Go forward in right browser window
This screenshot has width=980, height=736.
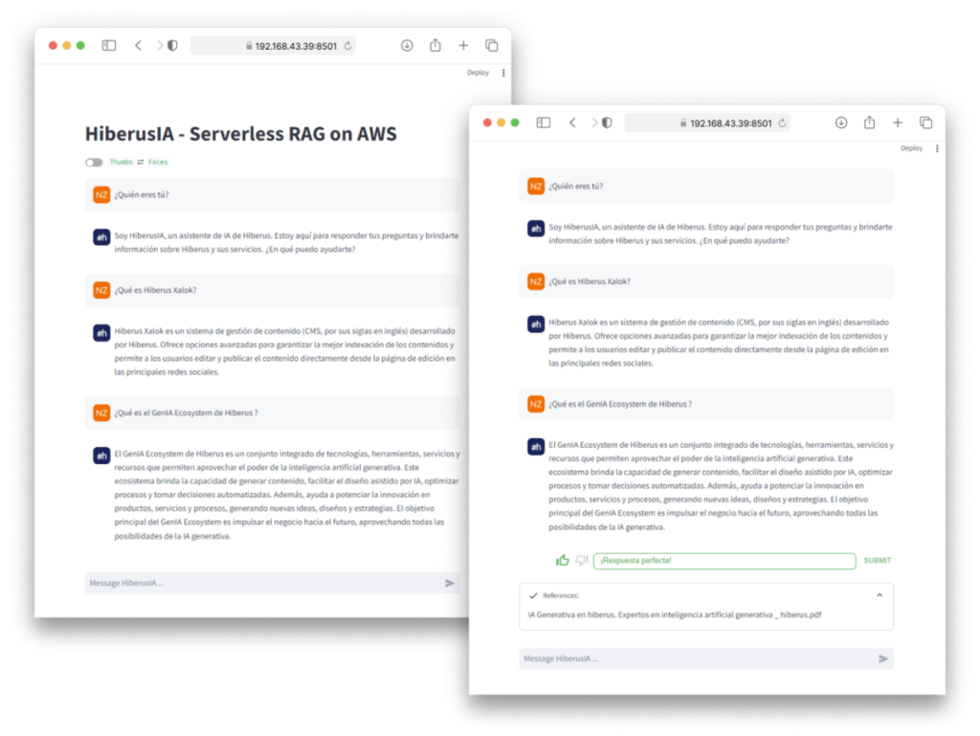point(594,123)
